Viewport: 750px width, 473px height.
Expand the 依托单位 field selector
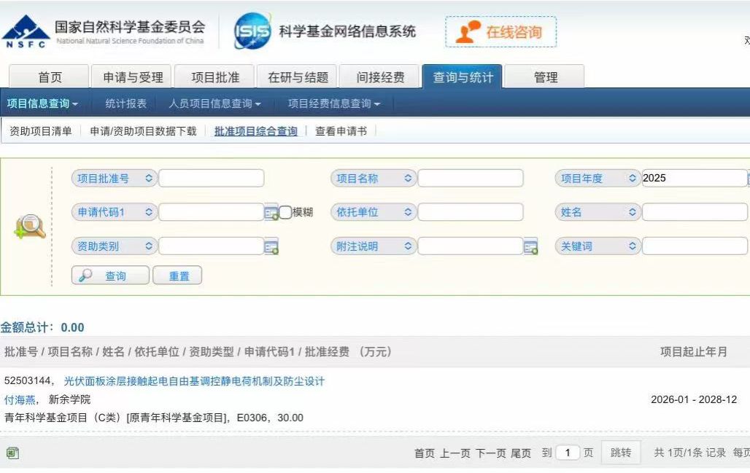(374, 212)
